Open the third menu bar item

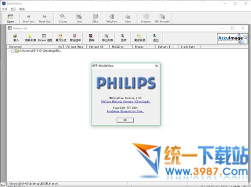(22, 9)
